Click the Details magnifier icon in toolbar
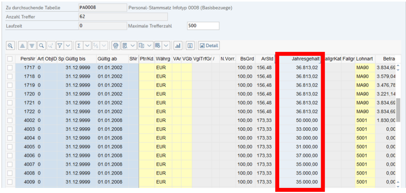The width and height of the screenshot is (406, 193). pos(11,46)
